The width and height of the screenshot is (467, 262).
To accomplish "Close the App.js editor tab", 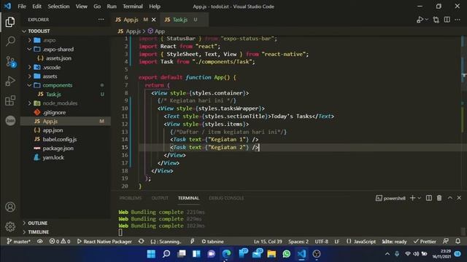I will [154, 20].
